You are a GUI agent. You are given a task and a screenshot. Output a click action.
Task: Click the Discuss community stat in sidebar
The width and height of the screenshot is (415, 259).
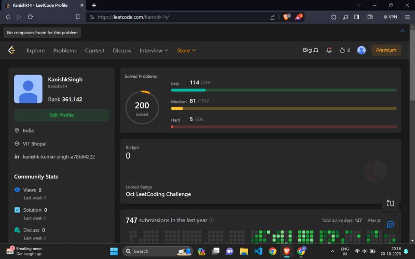coord(30,230)
